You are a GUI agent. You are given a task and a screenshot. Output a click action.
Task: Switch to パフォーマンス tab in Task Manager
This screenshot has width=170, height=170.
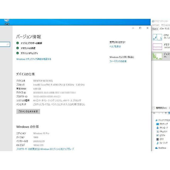(164, 29)
